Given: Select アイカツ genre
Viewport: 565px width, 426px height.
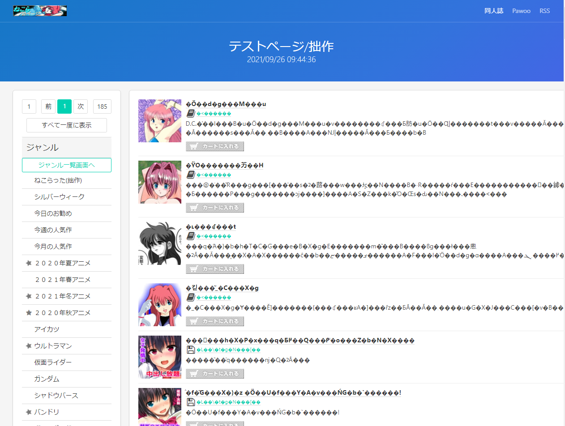Looking at the screenshot, I should [x=67, y=329].
